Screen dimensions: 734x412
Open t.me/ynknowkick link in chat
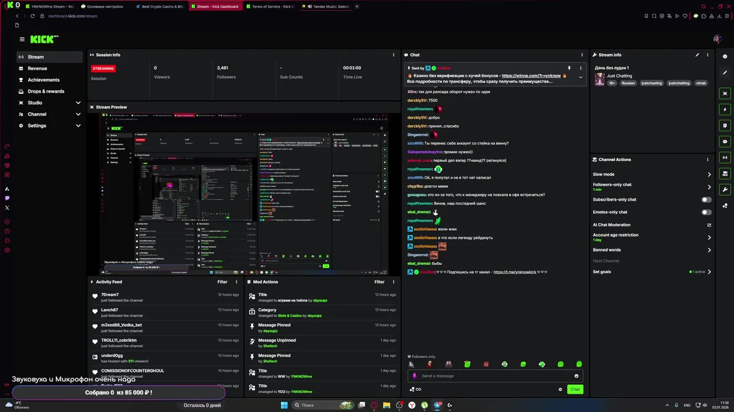click(x=514, y=272)
